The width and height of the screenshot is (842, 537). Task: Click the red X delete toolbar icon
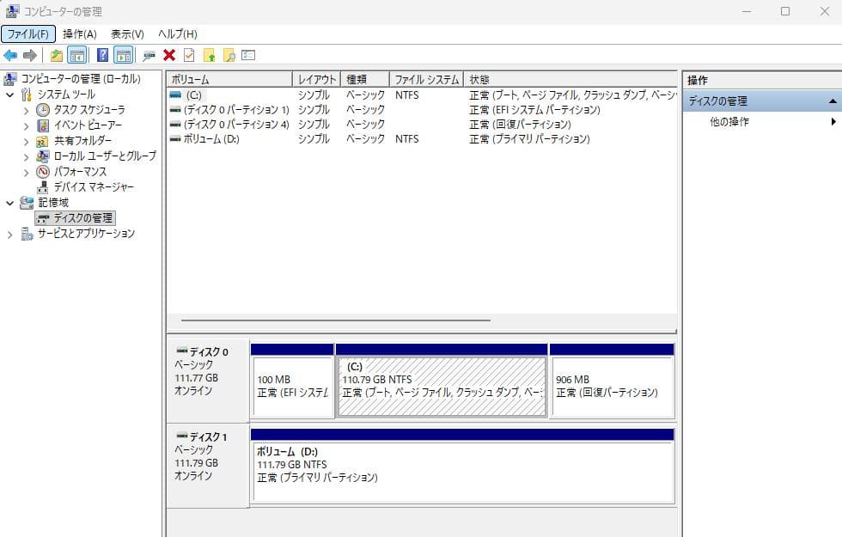[168, 54]
